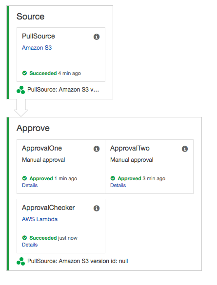View Details of ApprovalTwo
Screen dimensions: 217x285
click(x=118, y=185)
